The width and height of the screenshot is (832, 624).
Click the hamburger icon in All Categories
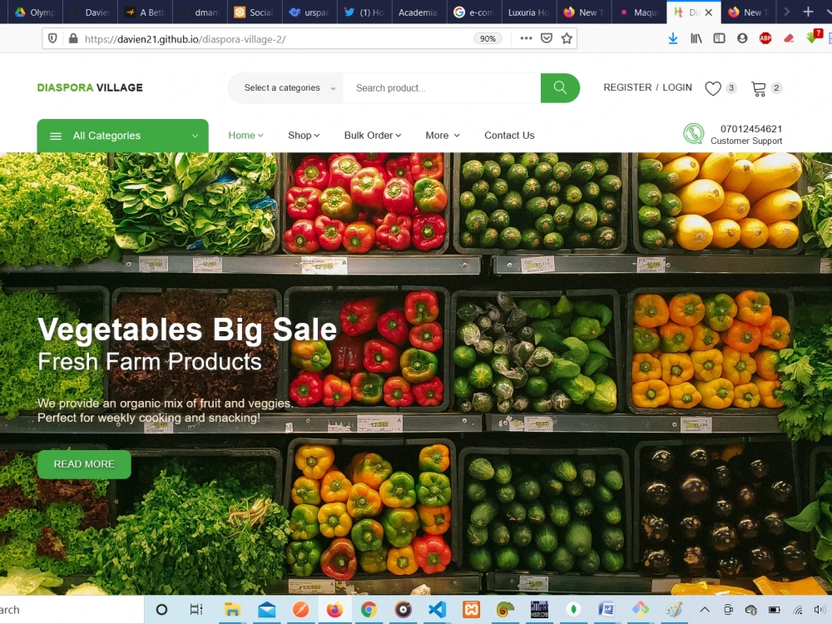[56, 136]
